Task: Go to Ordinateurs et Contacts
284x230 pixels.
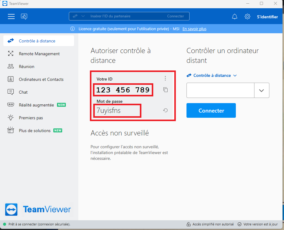Action: click(x=41, y=79)
